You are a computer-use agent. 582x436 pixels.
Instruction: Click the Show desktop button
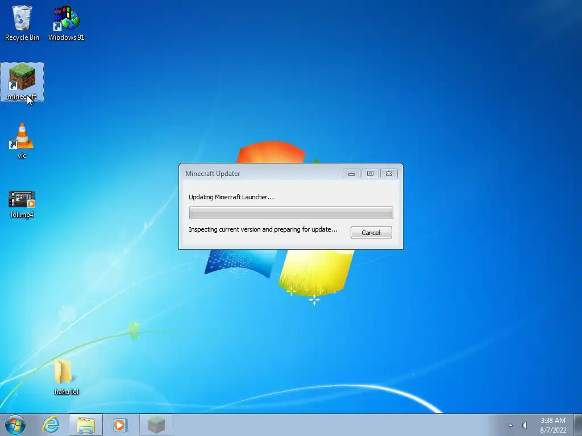[578, 425]
